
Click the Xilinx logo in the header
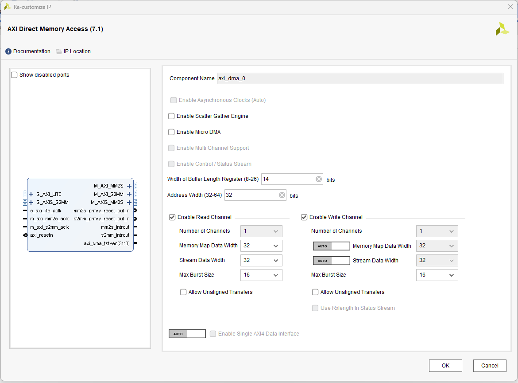pos(502,29)
